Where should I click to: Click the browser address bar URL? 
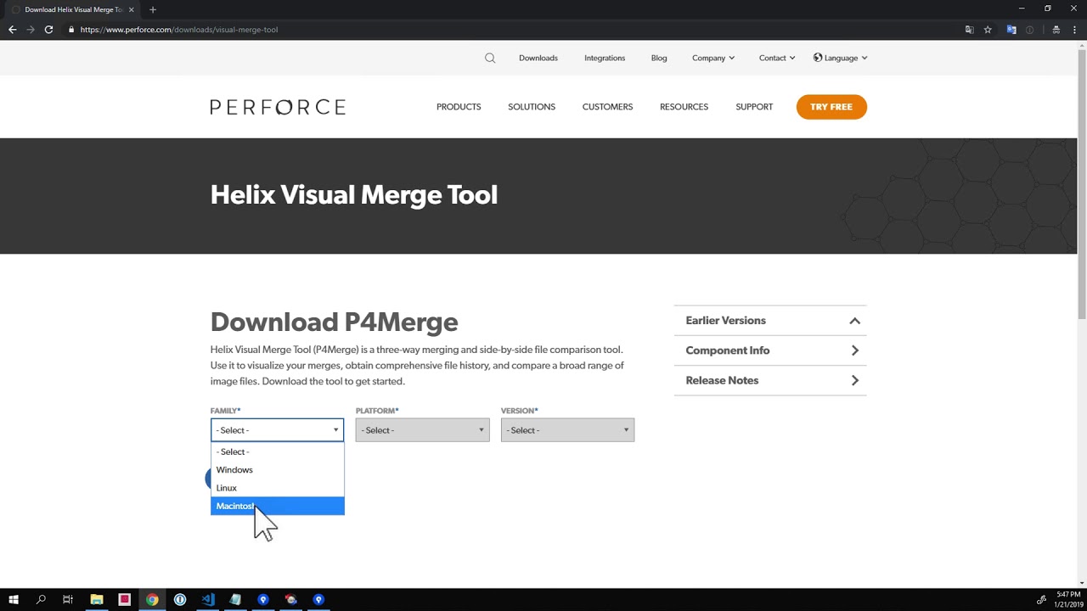pos(179,30)
